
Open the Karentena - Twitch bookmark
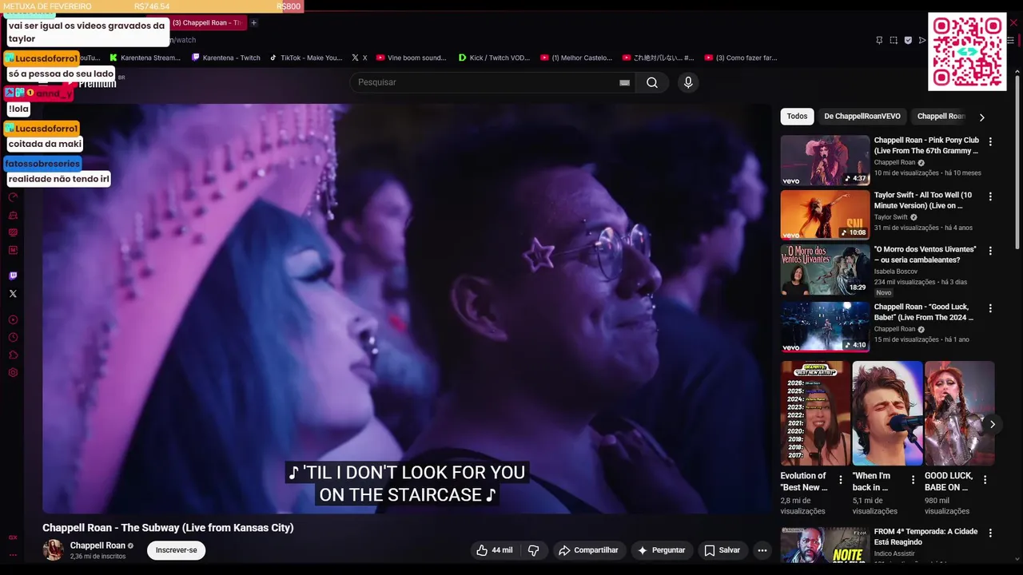click(x=225, y=57)
